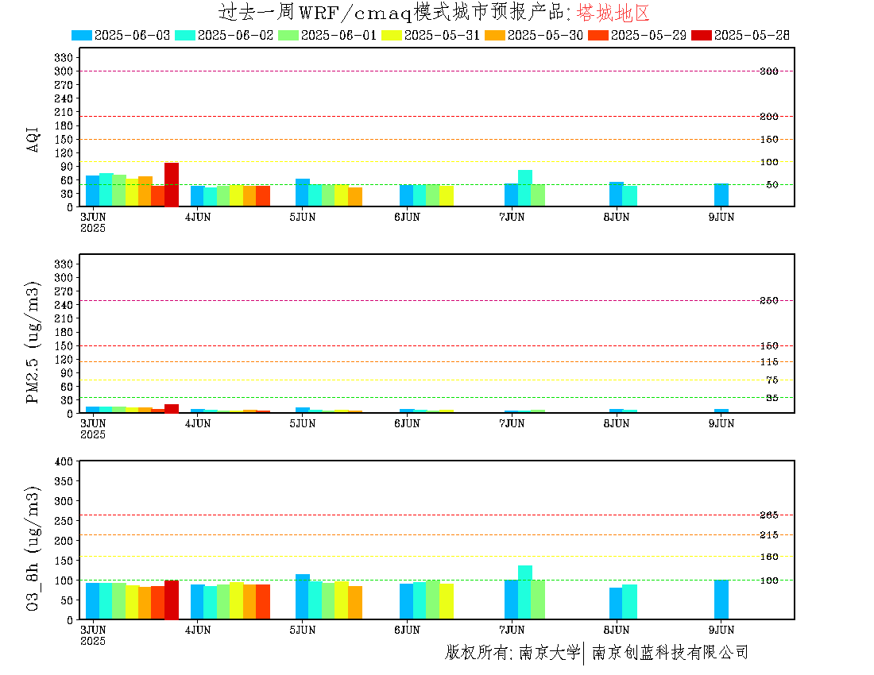Click the 300 threshold label in AQI chart
The height and width of the screenshot is (675, 874).
pyautogui.click(x=769, y=71)
